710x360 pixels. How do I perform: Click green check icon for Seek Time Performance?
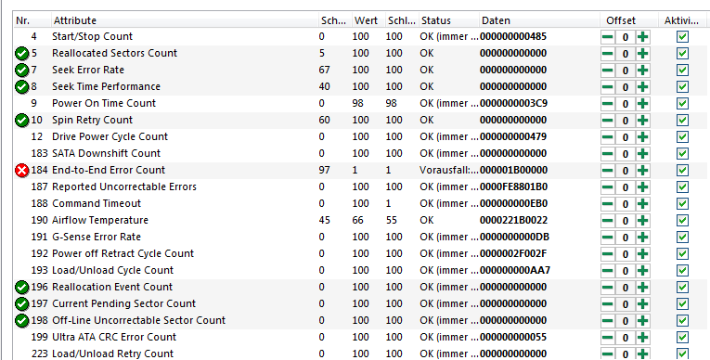[x=21, y=87]
